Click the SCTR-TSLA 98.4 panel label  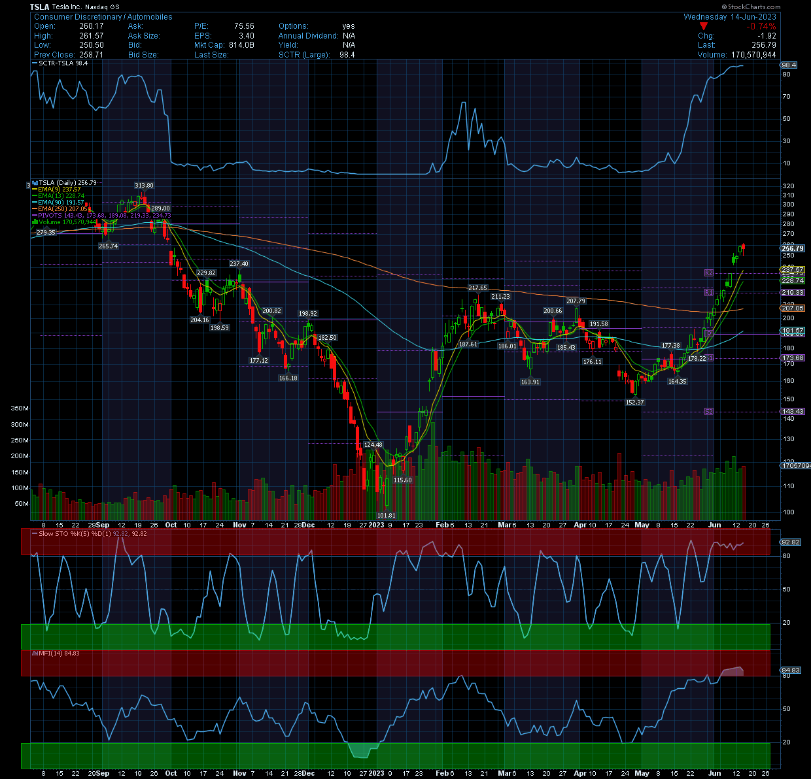click(60, 63)
